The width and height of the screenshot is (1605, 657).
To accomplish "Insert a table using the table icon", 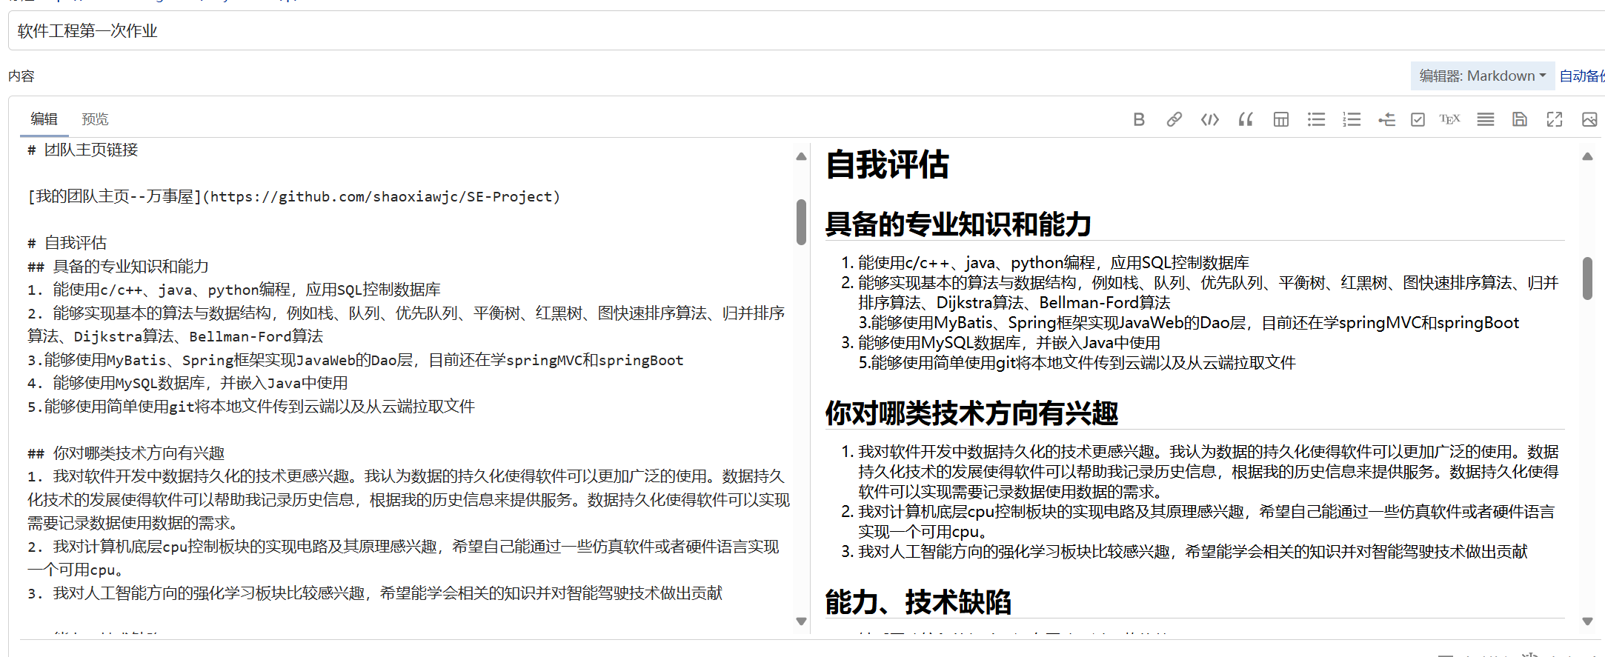I will point(1281,119).
